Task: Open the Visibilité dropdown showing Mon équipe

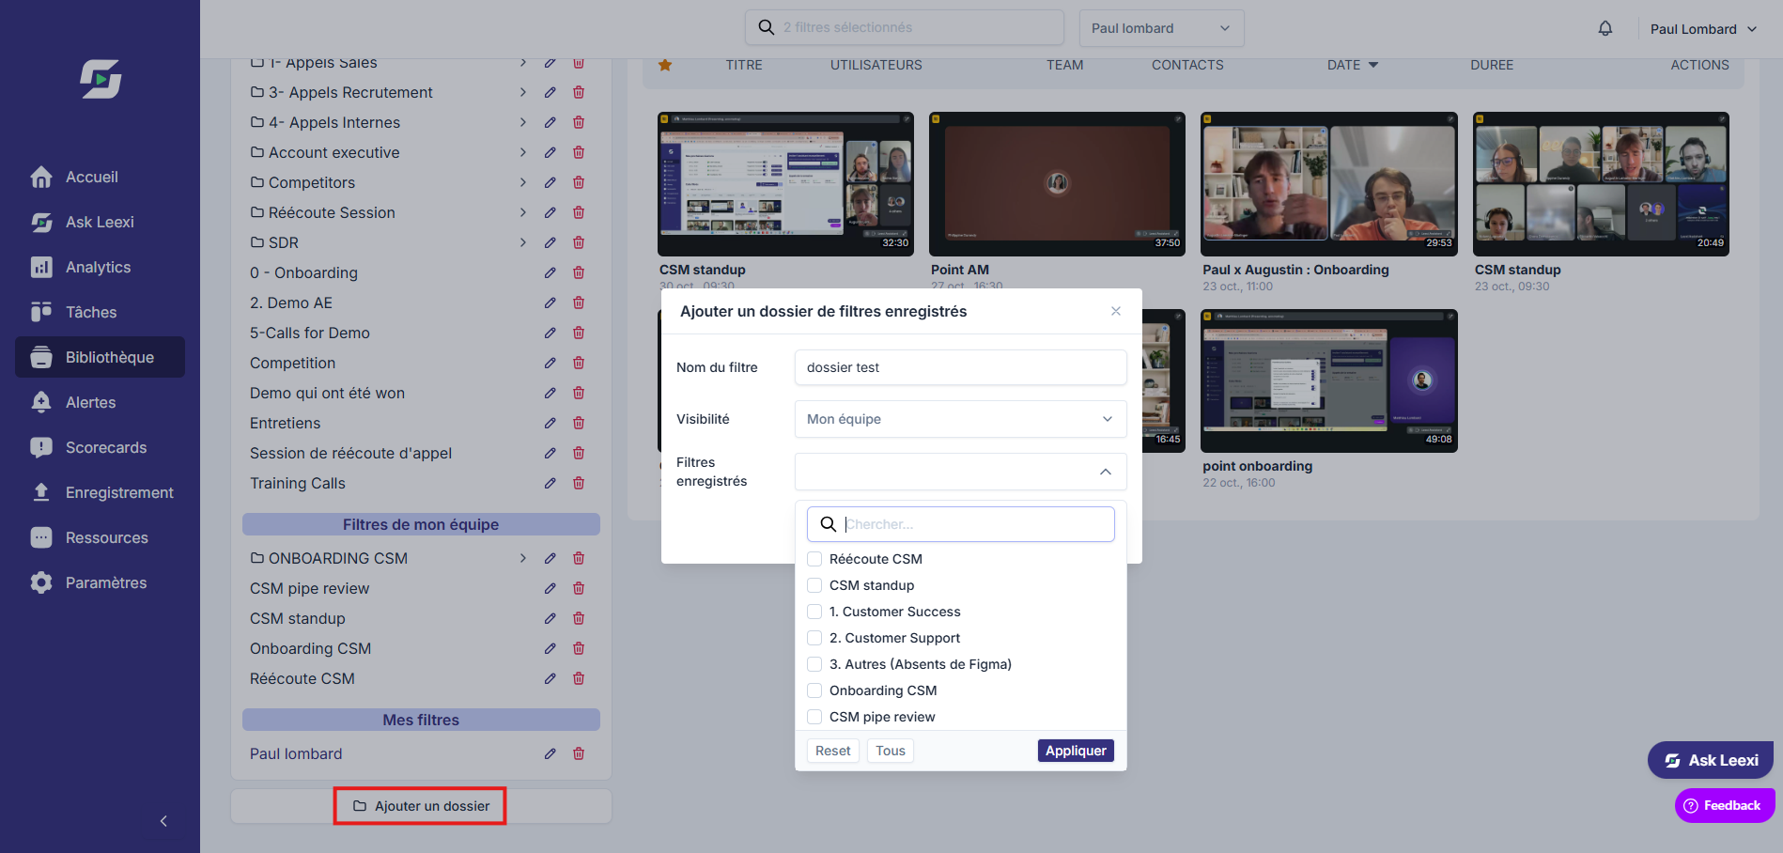Action: tap(960, 419)
